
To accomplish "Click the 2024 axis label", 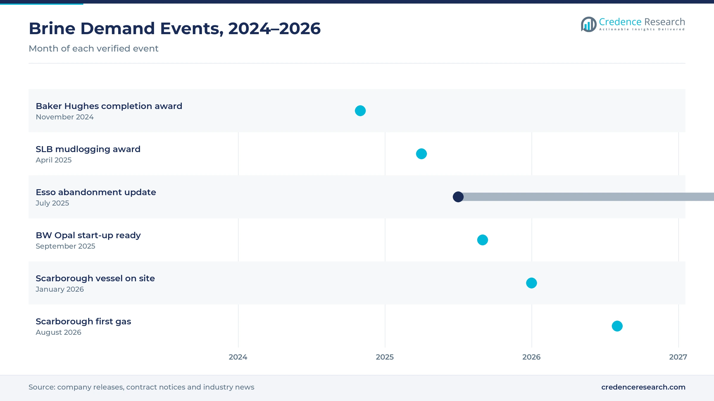I will 238,357.
